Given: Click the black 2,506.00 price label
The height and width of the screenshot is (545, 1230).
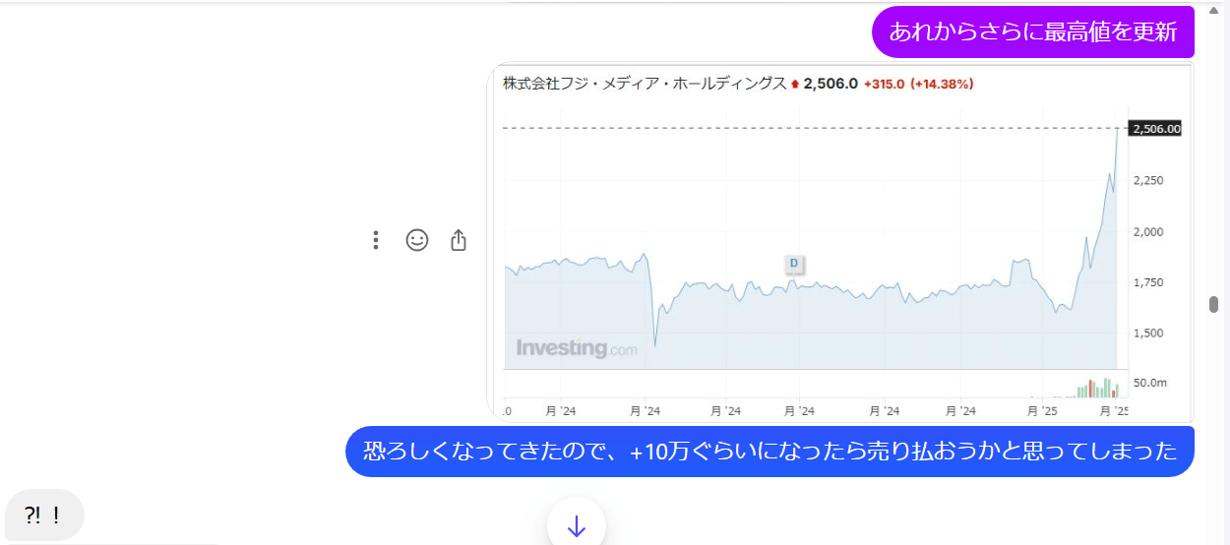Looking at the screenshot, I should pos(1156,129).
